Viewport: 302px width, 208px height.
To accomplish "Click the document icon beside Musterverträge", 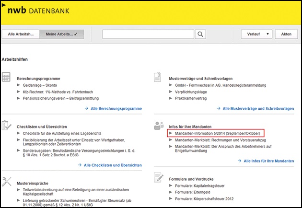I will 158,78.
